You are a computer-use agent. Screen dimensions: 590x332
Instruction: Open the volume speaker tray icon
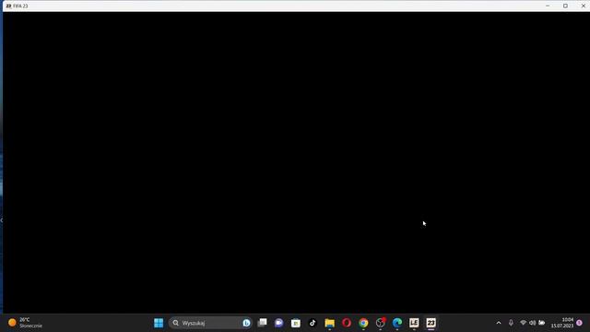pyautogui.click(x=533, y=323)
